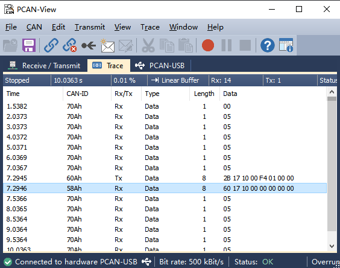
Task: Click the scrollbar up arrow
Action: pos(332,92)
